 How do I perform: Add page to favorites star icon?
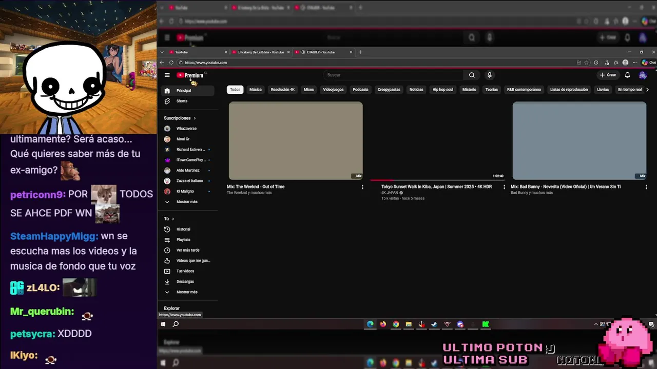click(x=587, y=63)
